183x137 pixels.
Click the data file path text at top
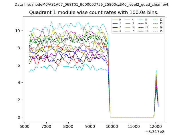91,5
